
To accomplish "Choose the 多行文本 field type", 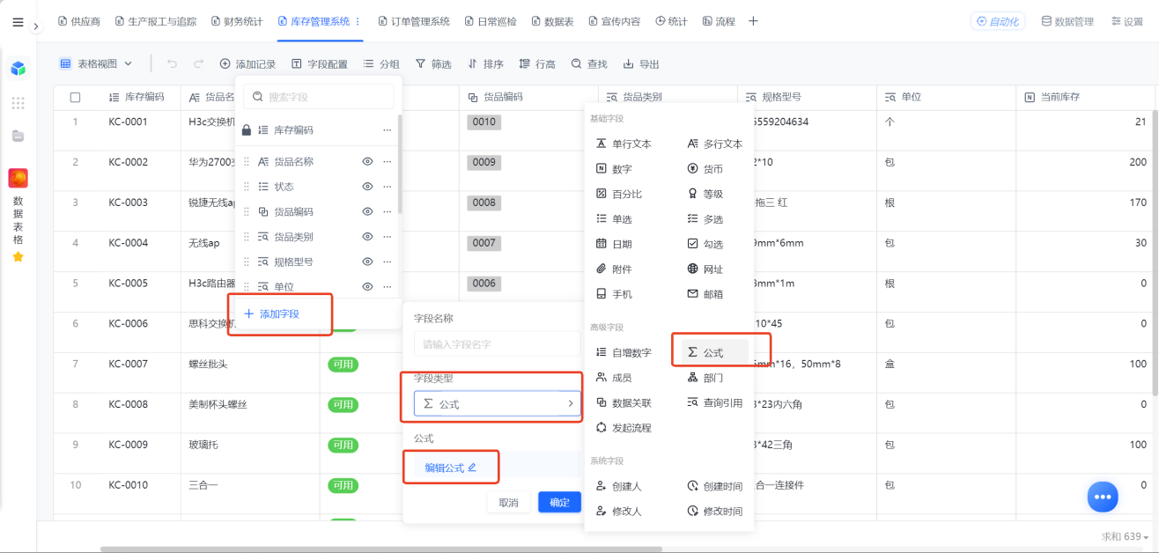I will [714, 144].
